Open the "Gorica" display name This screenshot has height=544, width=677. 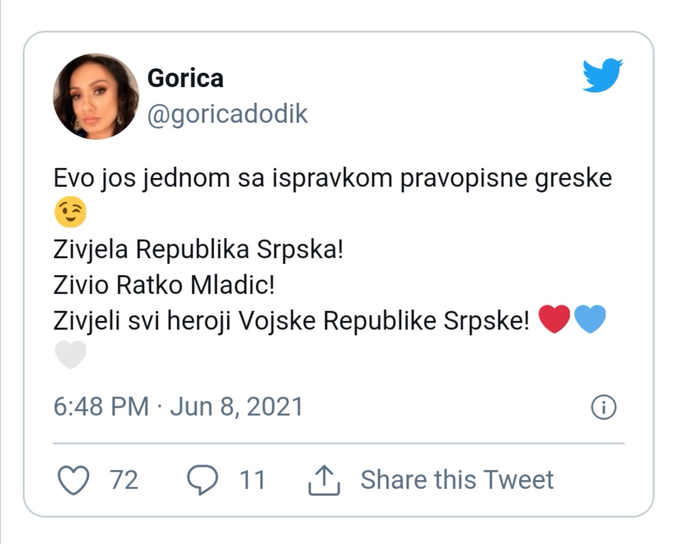pos(185,78)
